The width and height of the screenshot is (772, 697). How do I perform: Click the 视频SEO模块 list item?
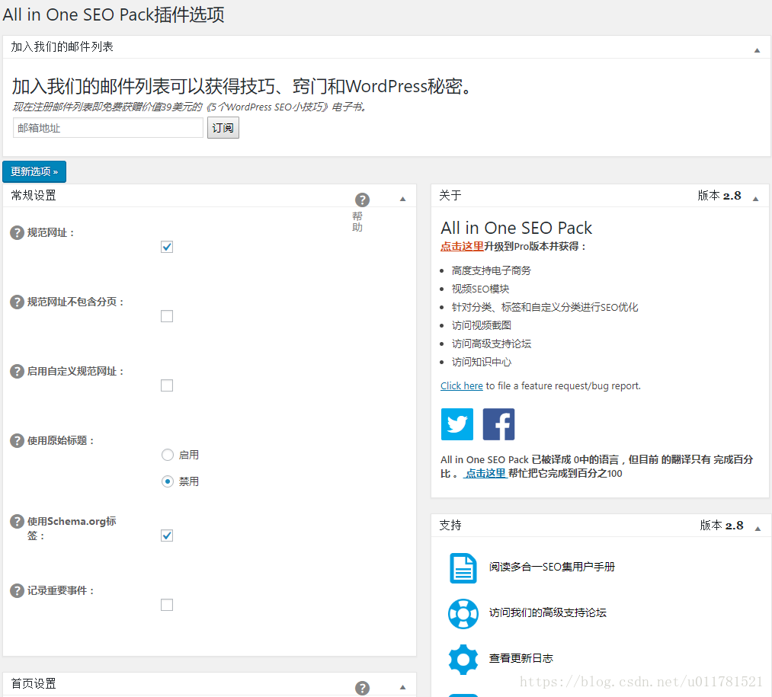tap(481, 289)
